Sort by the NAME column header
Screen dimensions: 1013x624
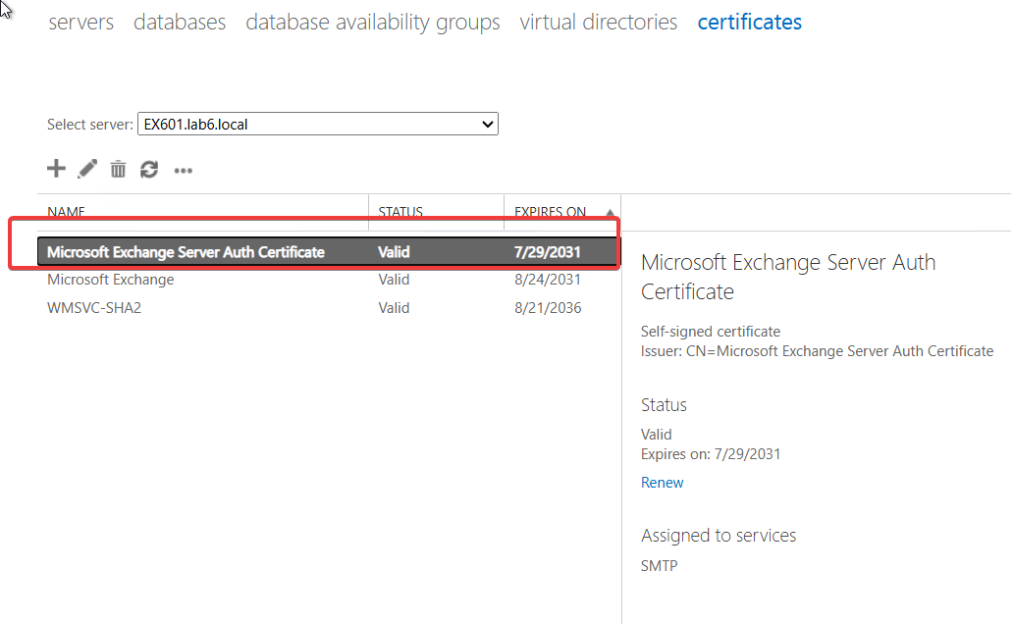[x=66, y=212]
